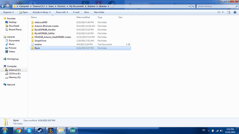Screen dimensions: 239x134
Task: Open Arduino IDE from the taskbar
Action: 72,131
